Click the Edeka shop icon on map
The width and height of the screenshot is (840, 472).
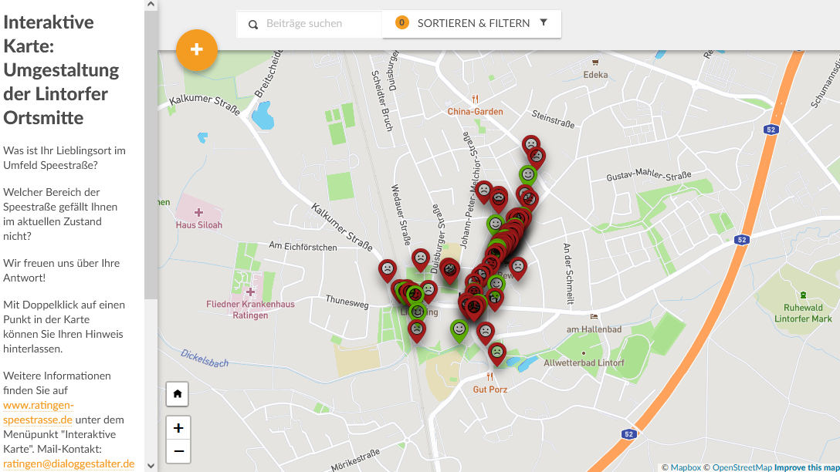click(x=595, y=62)
